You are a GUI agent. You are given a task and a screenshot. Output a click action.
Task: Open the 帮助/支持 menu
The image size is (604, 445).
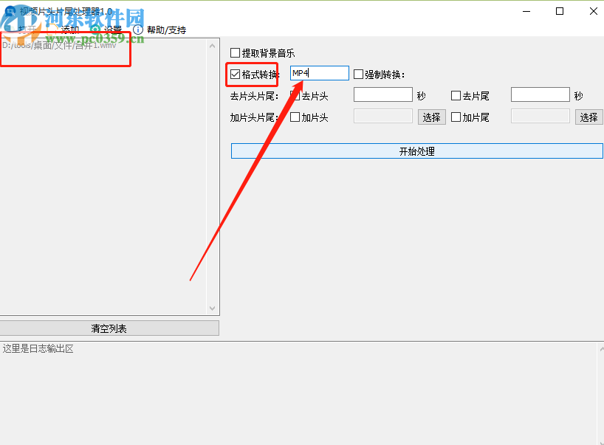[x=166, y=30]
